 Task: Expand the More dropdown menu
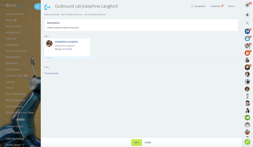(232, 6)
